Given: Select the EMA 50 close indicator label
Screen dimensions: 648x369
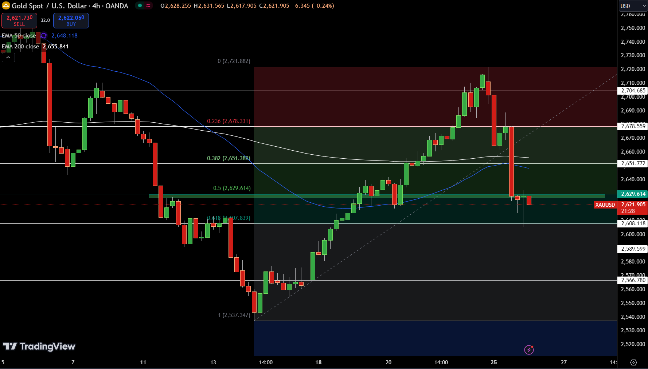Looking at the screenshot, I should [x=19, y=36].
